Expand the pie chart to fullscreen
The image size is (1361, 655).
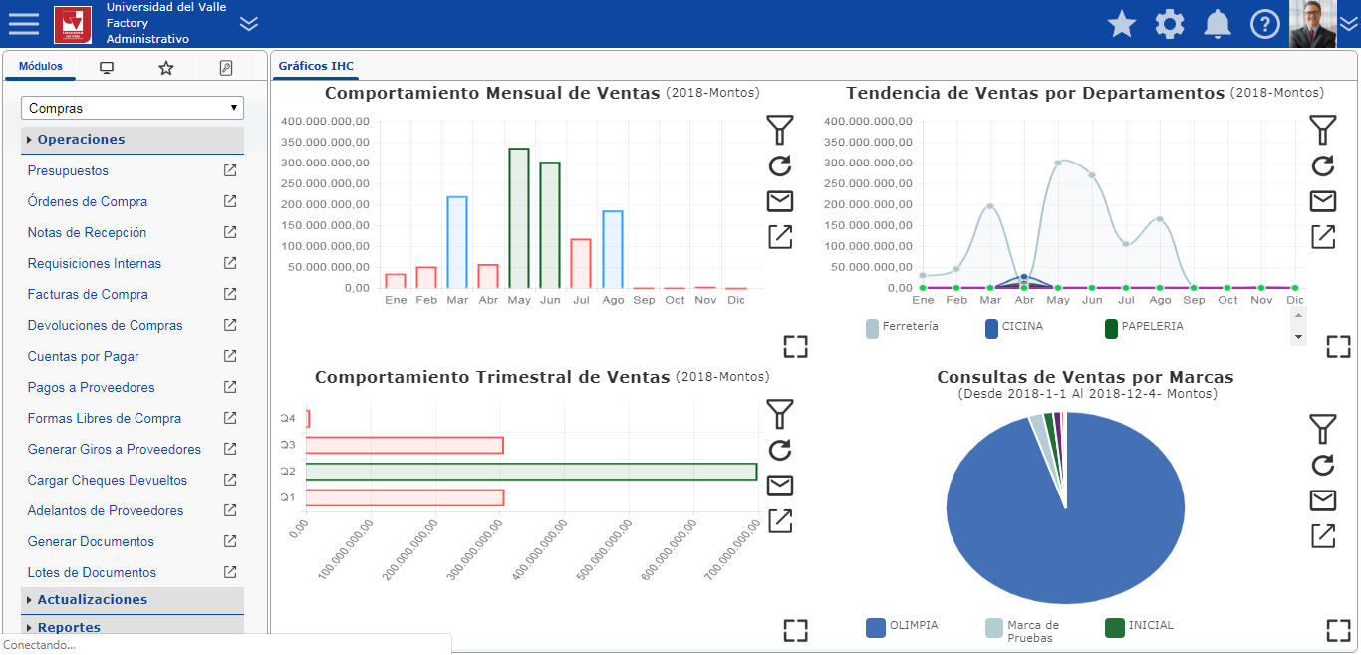[1340, 630]
